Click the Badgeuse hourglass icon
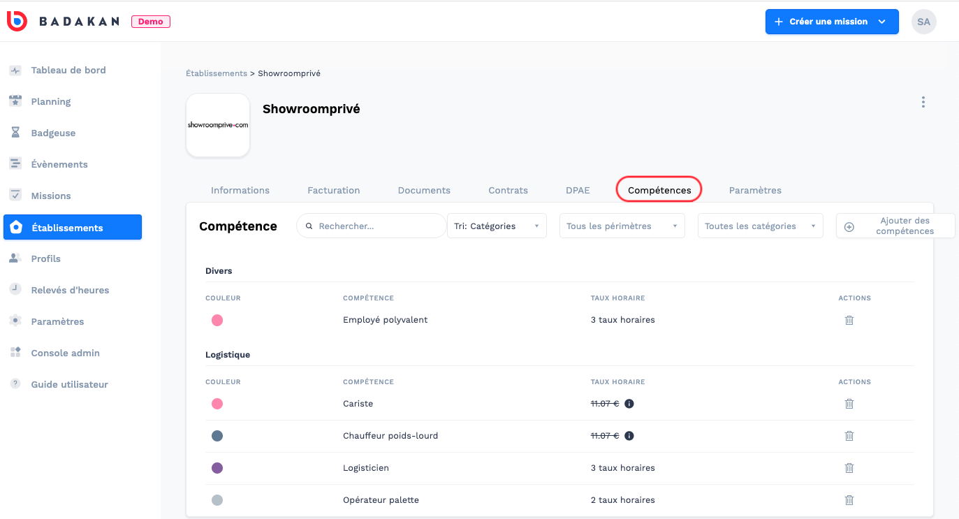959x519 pixels. click(15, 133)
